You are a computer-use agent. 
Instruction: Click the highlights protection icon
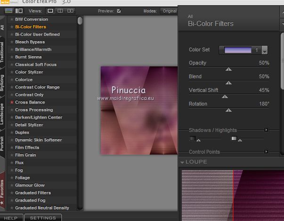[234, 139]
